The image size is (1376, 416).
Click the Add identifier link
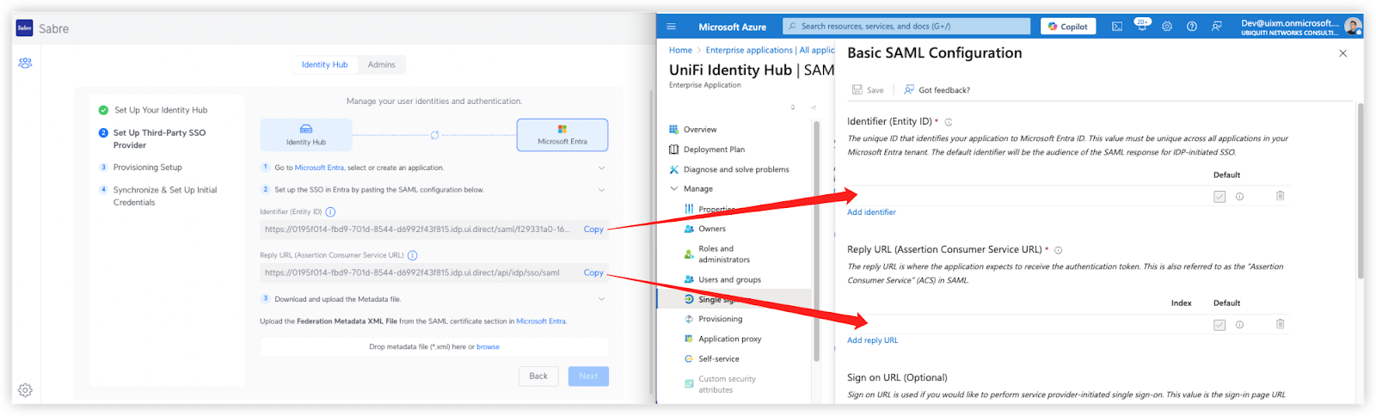coord(871,212)
